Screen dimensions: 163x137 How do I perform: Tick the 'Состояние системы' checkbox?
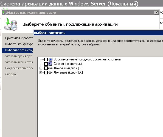[x=46, y=64]
